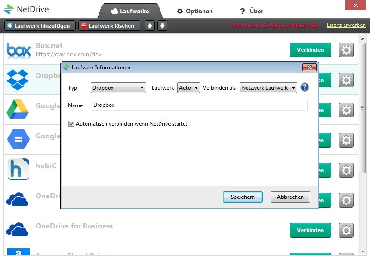The image size is (370, 259).
Task: Open settings gear for OneDrive for Business
Action: tap(346, 230)
